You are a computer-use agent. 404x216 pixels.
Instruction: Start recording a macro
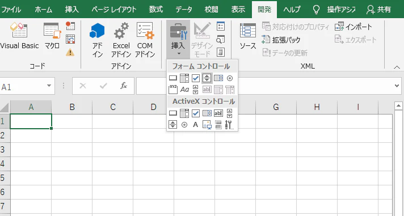point(70,26)
